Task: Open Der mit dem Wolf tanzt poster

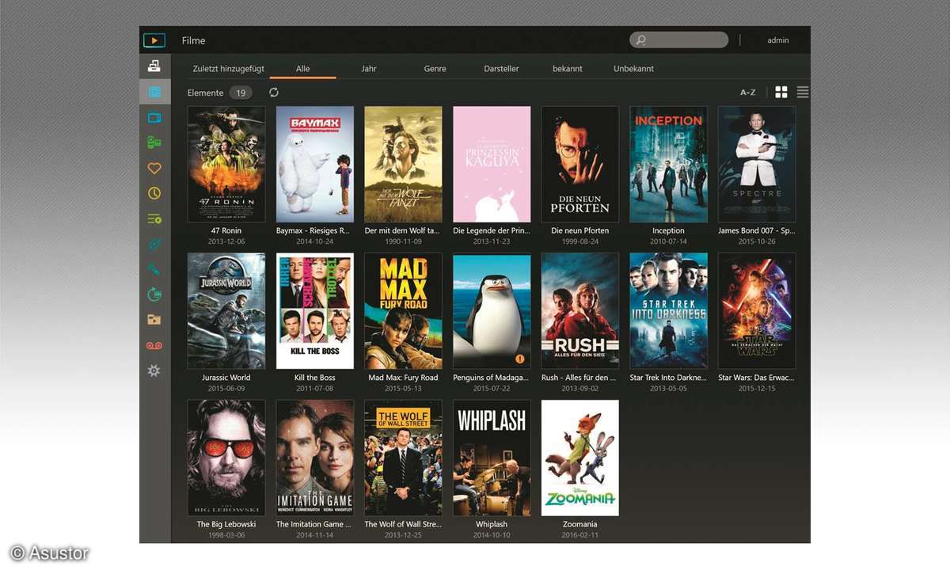Action: point(403,164)
